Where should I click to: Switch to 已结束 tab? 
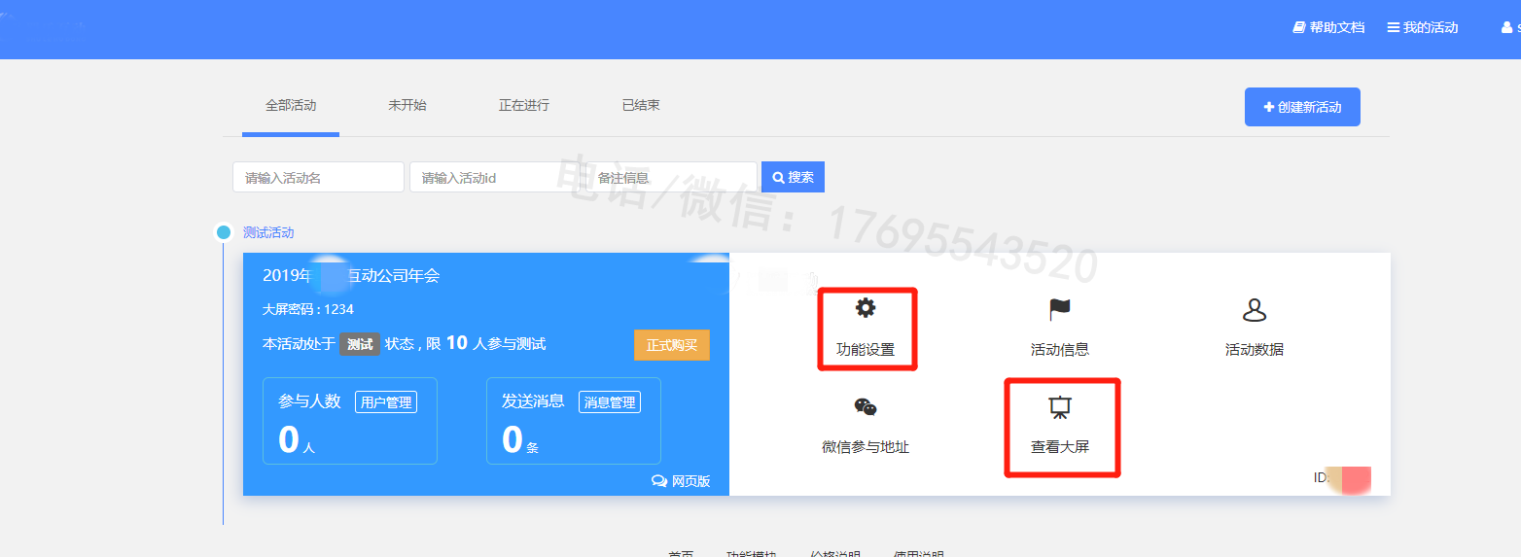tap(641, 105)
